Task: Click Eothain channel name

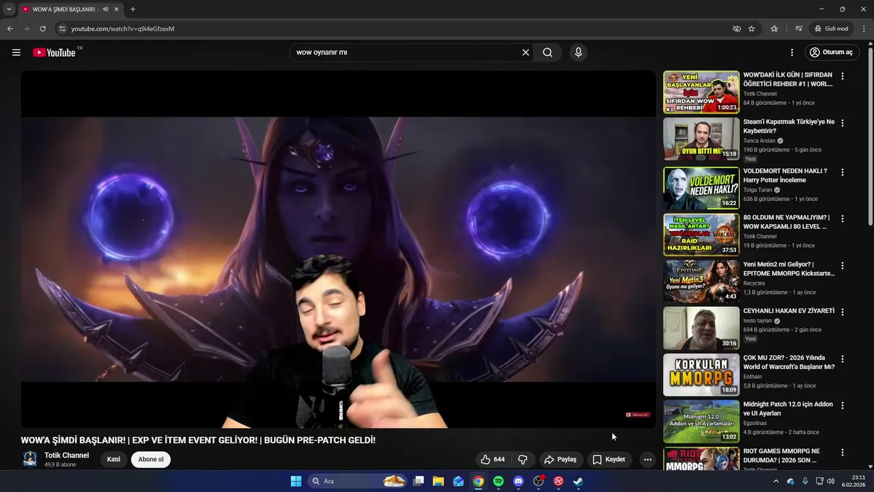Action: (752, 377)
